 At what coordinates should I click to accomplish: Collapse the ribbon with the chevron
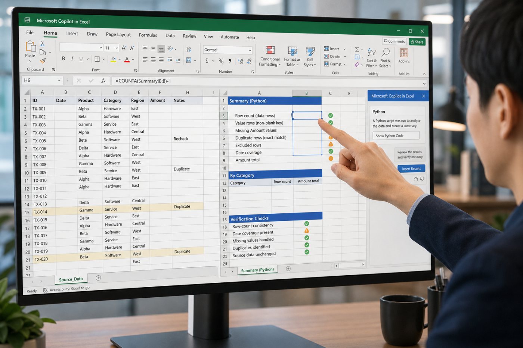424,74
